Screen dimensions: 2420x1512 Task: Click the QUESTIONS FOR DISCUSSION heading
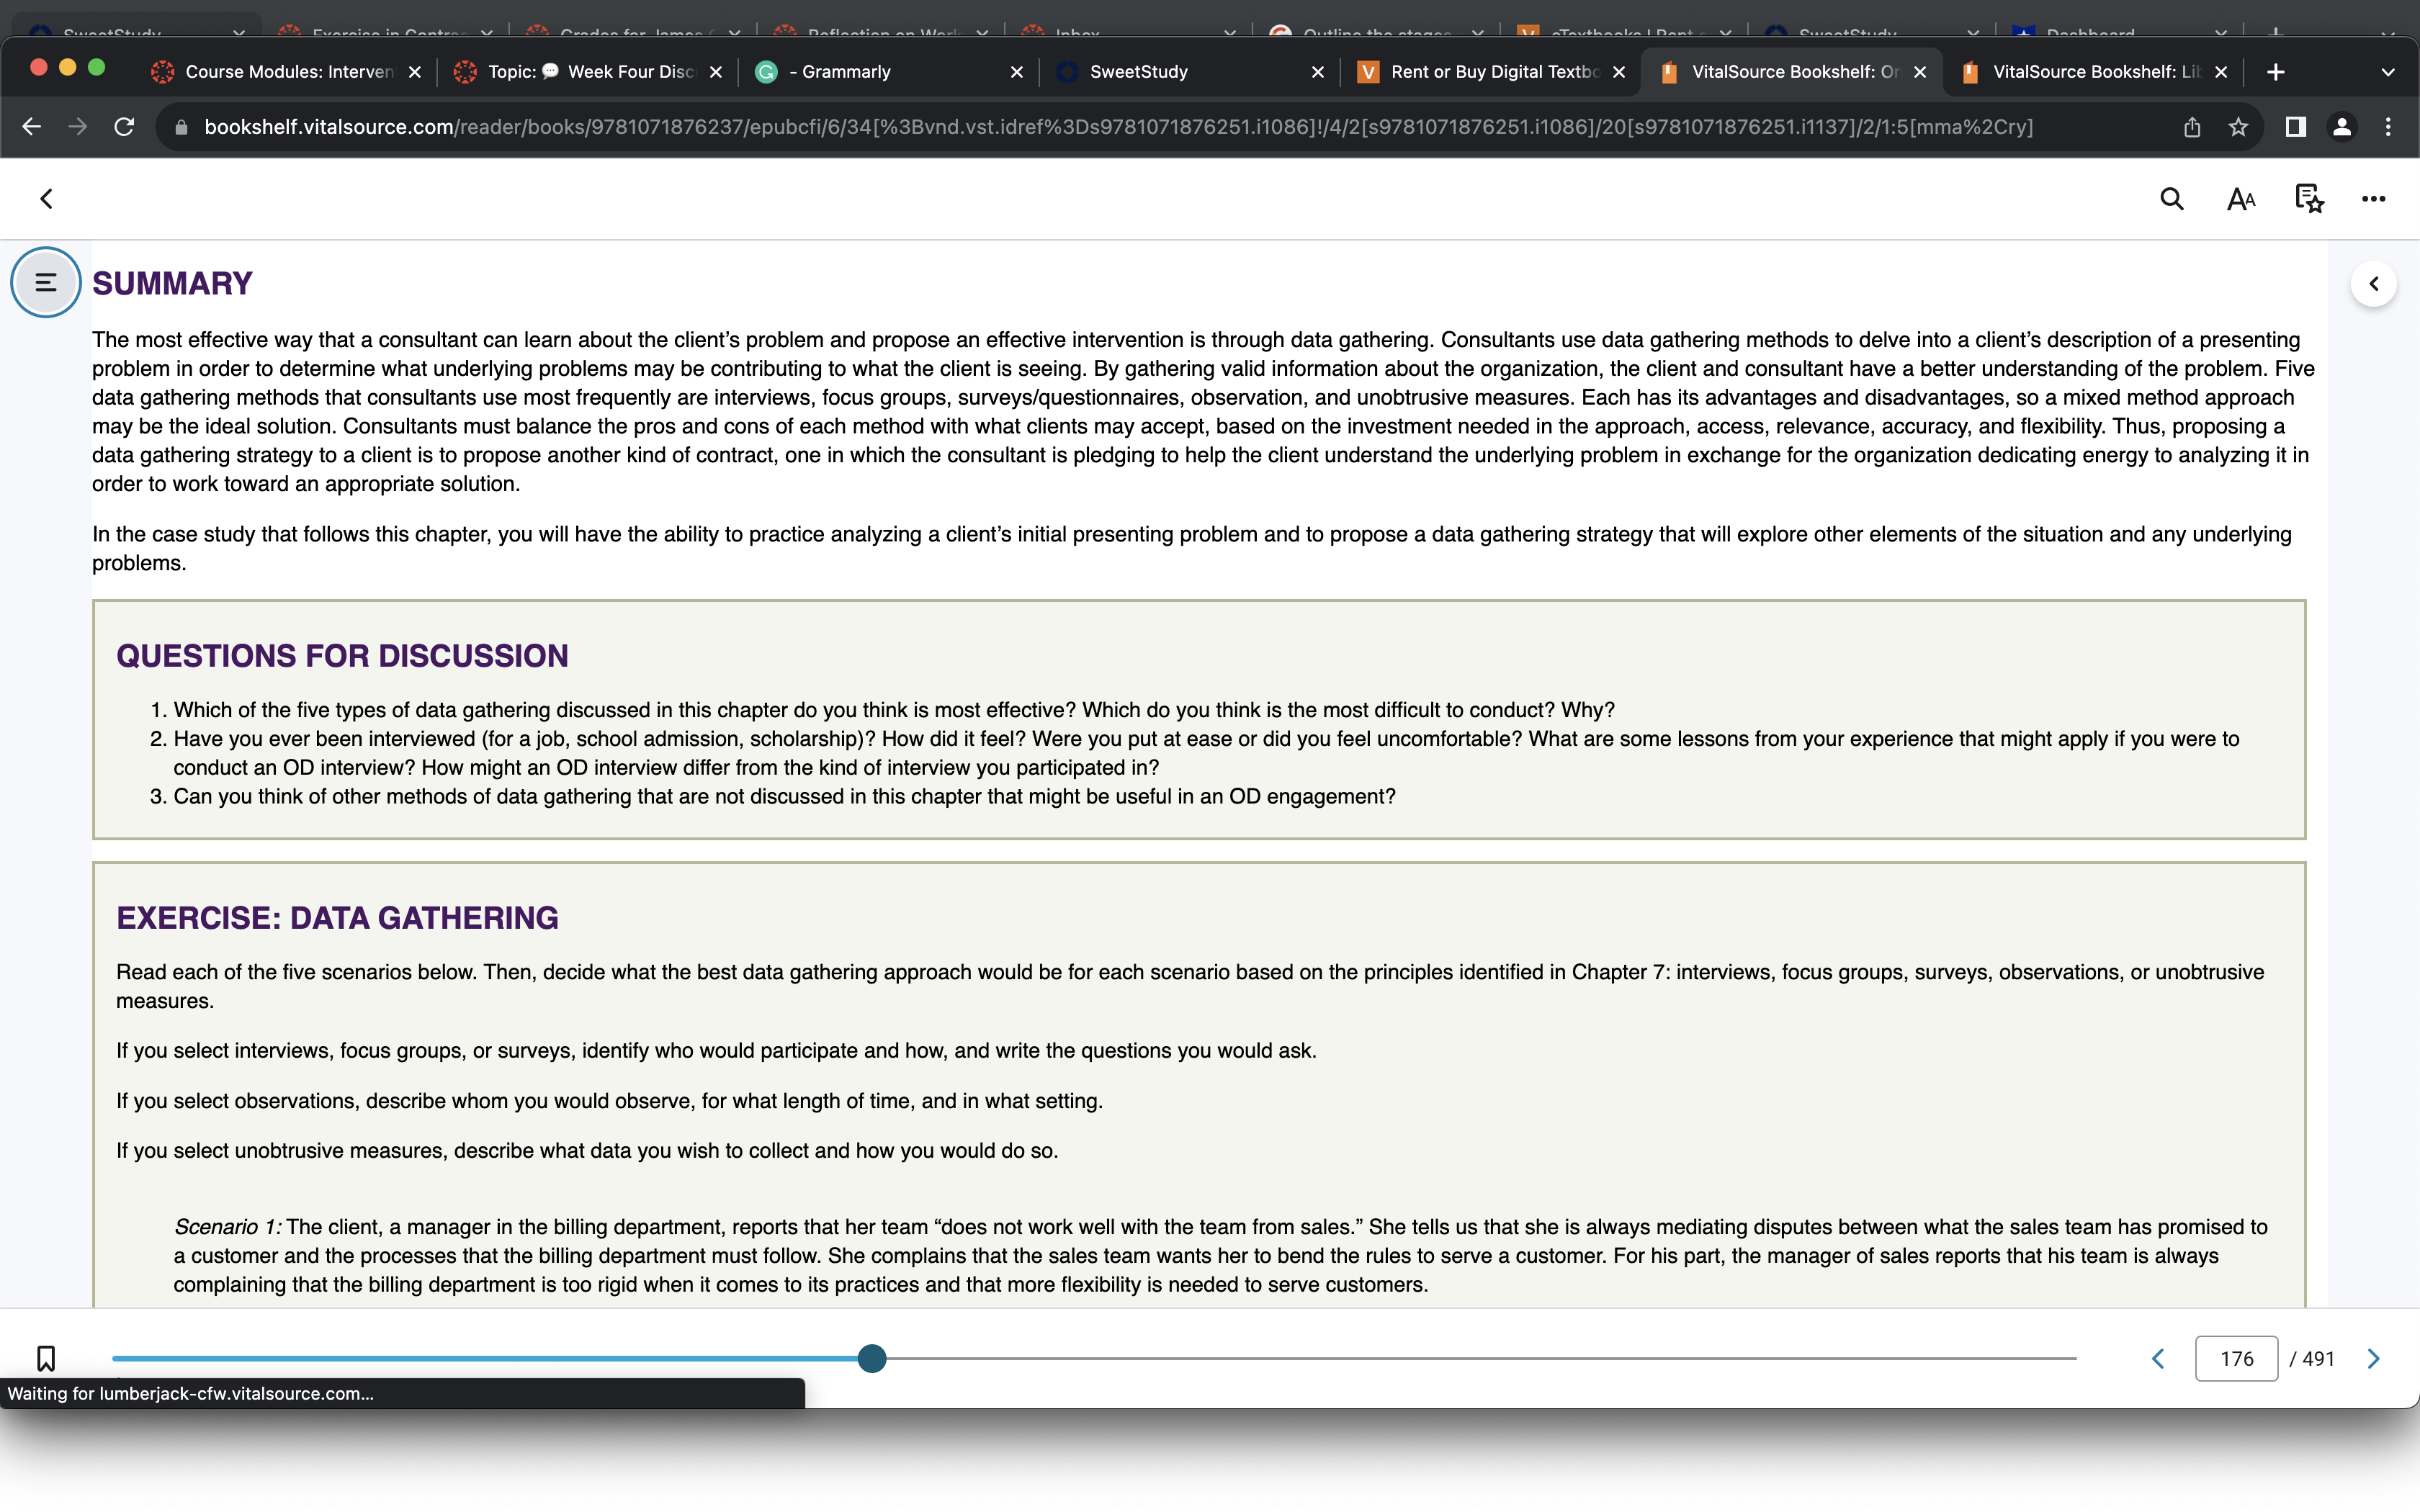click(x=342, y=656)
